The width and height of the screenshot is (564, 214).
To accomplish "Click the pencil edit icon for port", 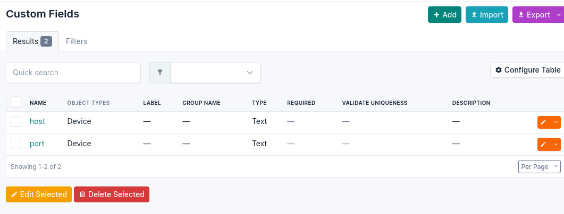I will [x=543, y=145].
